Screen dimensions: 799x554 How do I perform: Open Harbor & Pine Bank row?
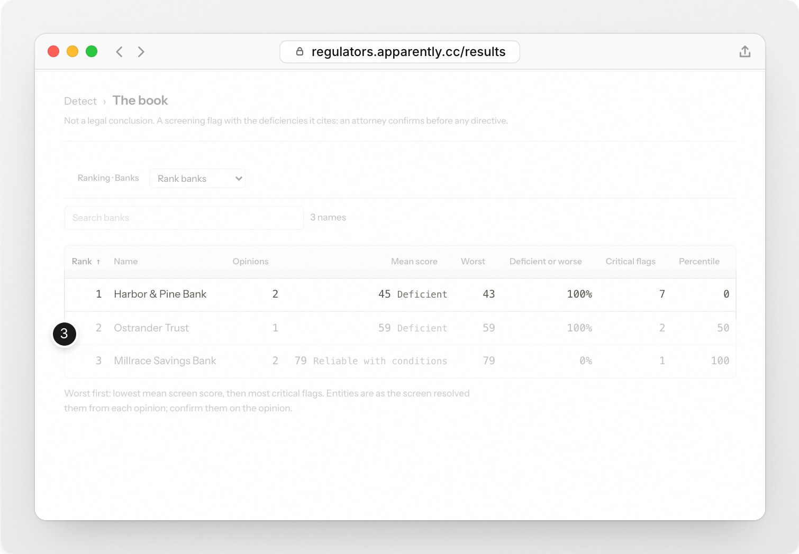coord(400,294)
